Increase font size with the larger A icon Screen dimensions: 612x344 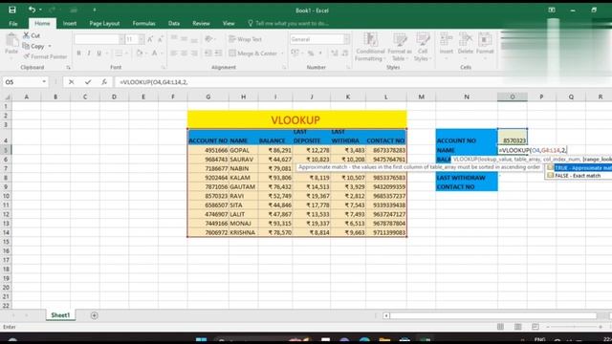(x=150, y=39)
